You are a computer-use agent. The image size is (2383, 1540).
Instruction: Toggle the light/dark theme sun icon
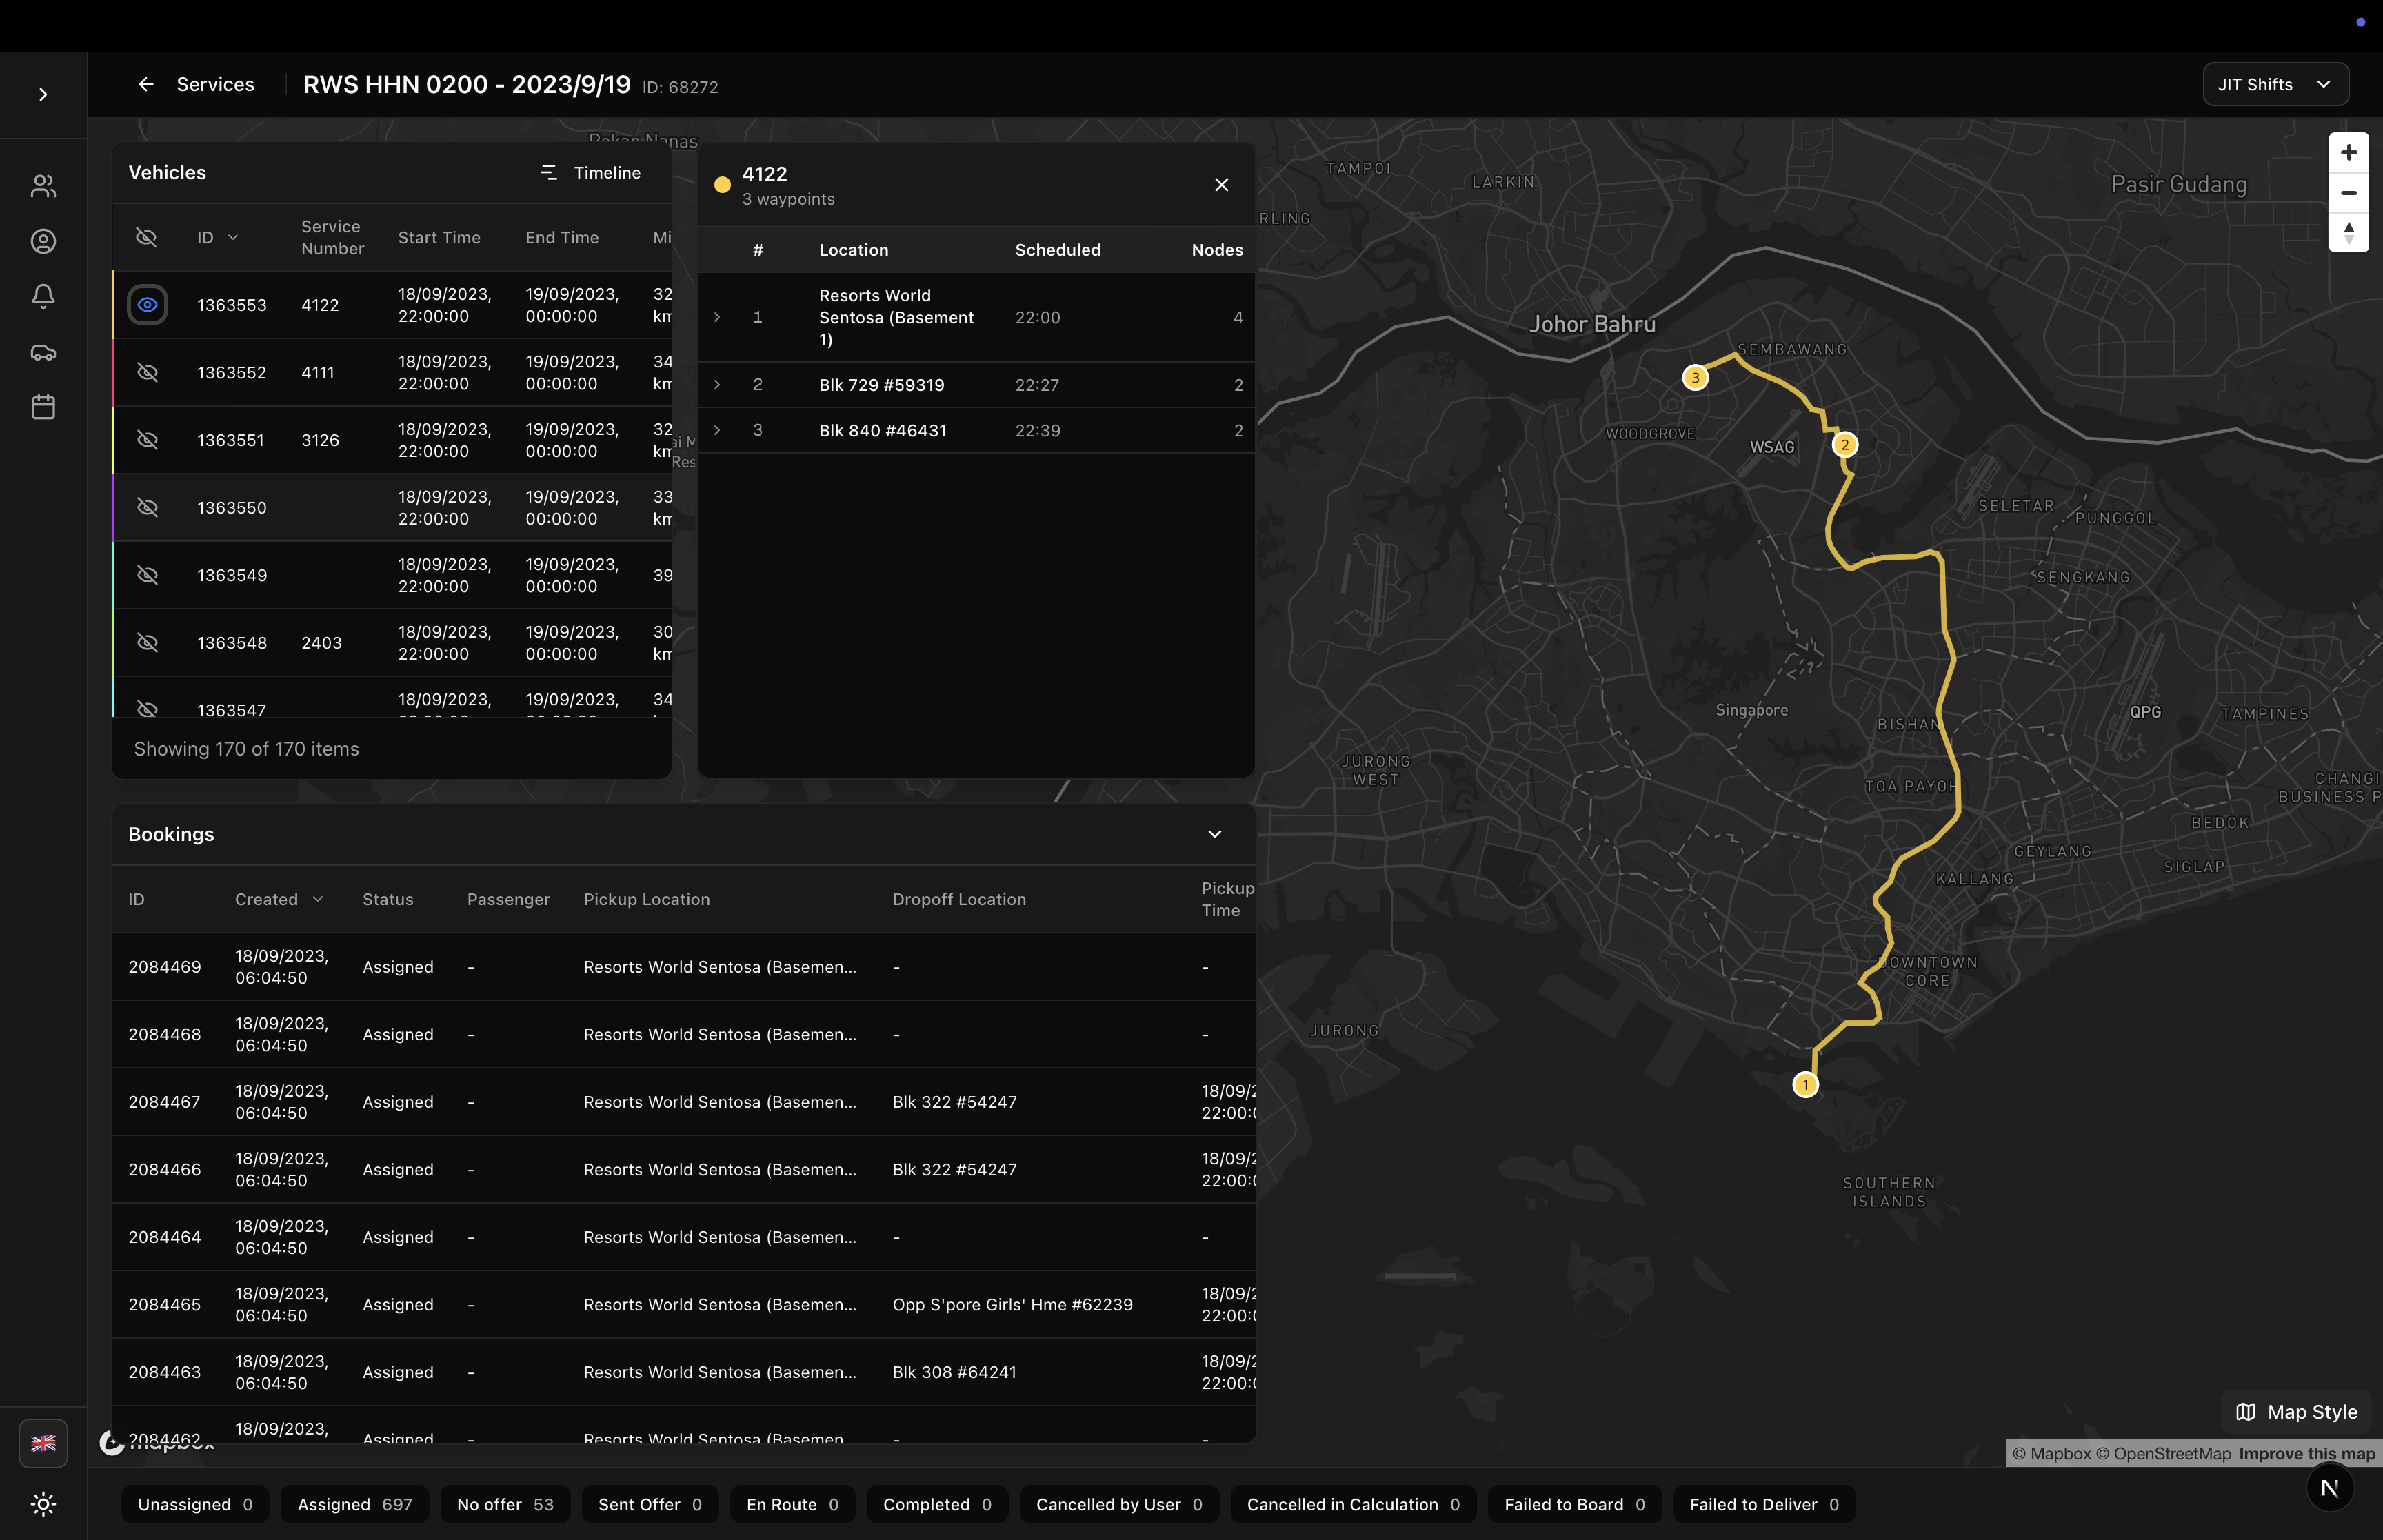click(x=43, y=1503)
